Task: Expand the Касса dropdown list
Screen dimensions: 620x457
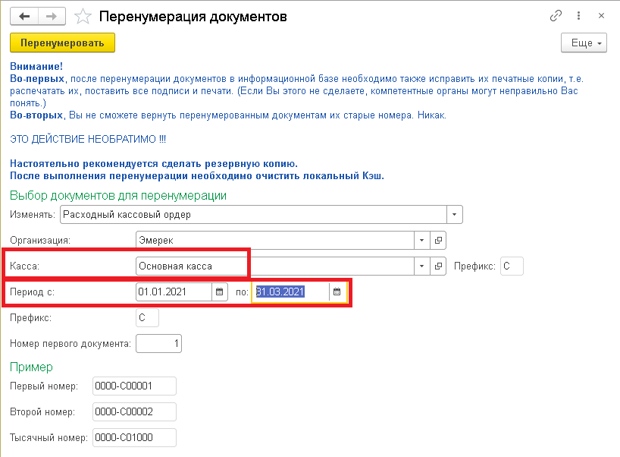Action: coord(421,266)
